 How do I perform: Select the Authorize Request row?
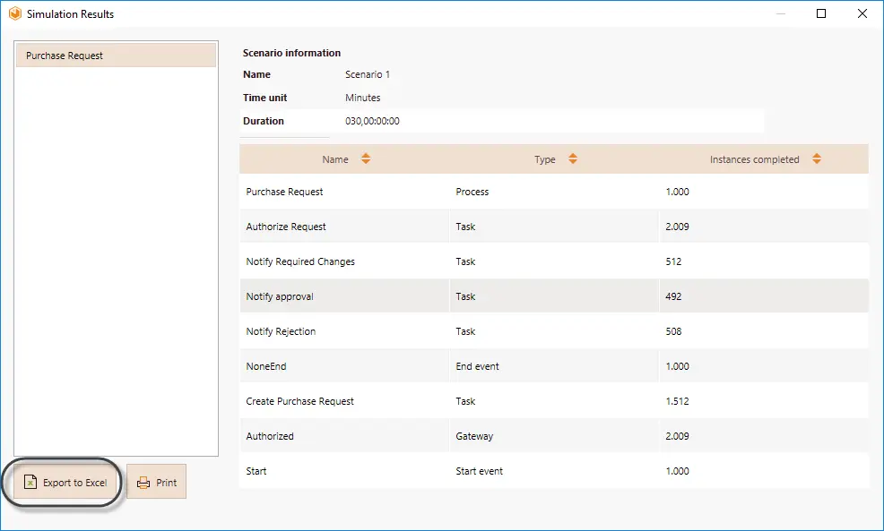coord(554,227)
